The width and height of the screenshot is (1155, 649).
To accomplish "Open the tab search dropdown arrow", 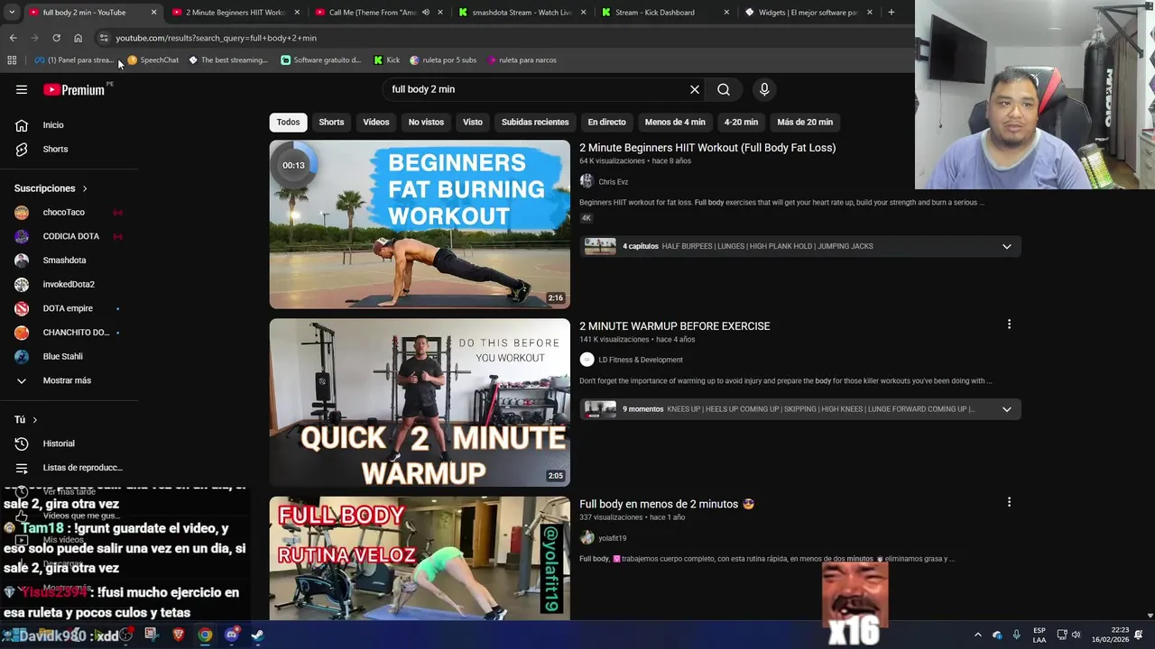I will click(x=11, y=13).
